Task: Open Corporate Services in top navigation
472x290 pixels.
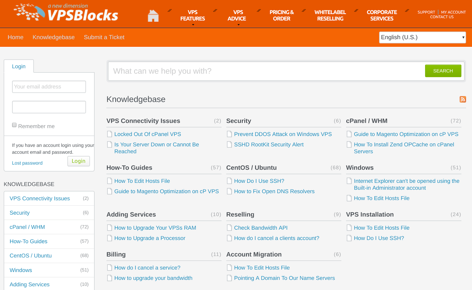Action: (382, 16)
